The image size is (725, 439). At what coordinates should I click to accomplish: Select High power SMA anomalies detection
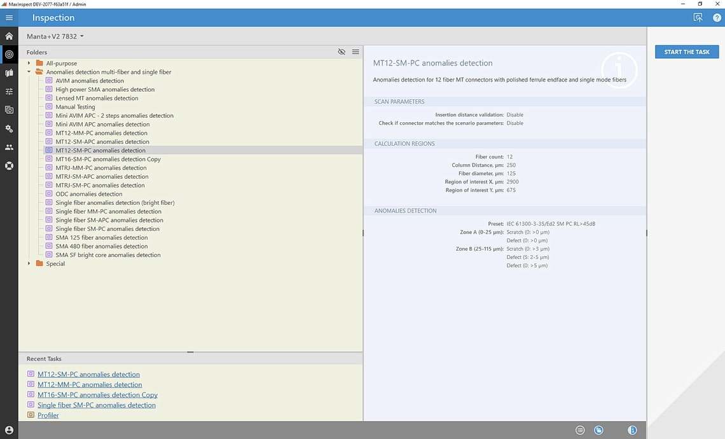tap(105, 89)
